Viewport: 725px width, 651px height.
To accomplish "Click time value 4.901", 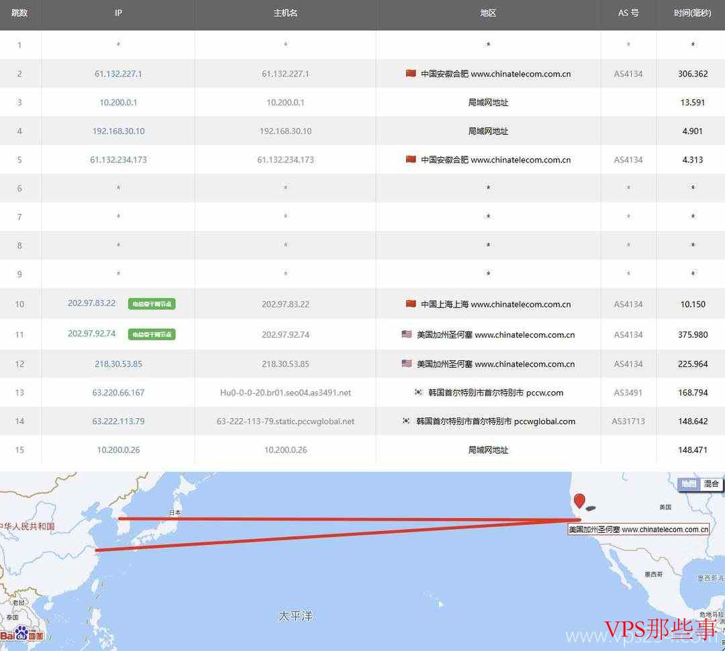I will (x=693, y=132).
